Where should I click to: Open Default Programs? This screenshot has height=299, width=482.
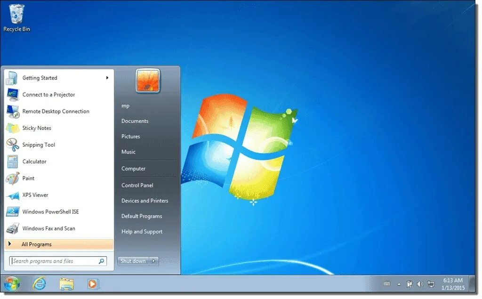click(141, 216)
